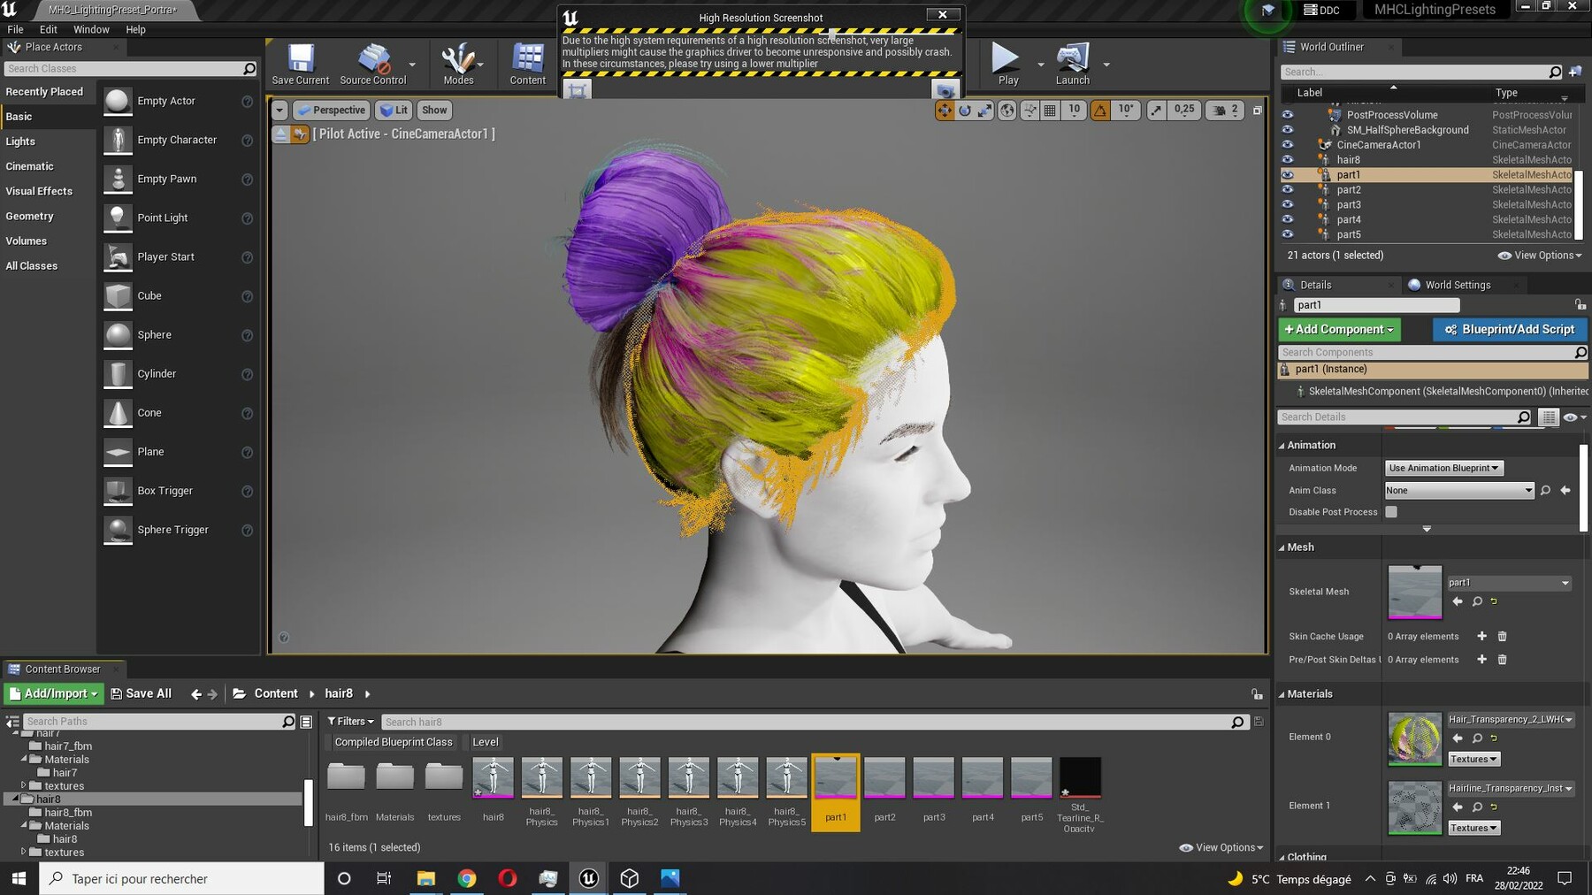Screen dimensions: 1592x895
Task: Open details property matrix grid icon
Action: [x=1549, y=417]
